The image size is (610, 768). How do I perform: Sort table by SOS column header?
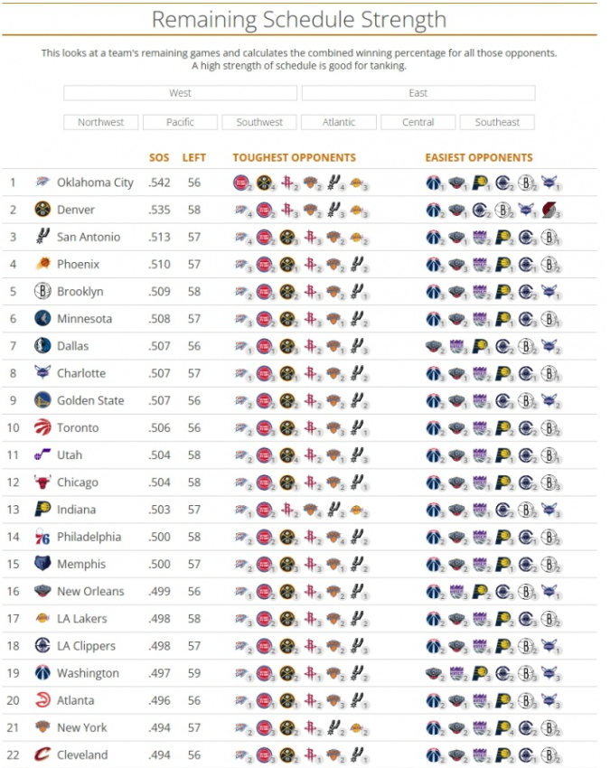point(159,157)
